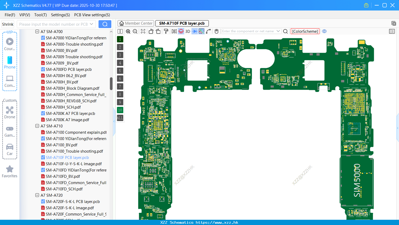Viewport: 399px width, 225px height.
Task: Show PCB layer 7
Action: click(x=120, y=86)
